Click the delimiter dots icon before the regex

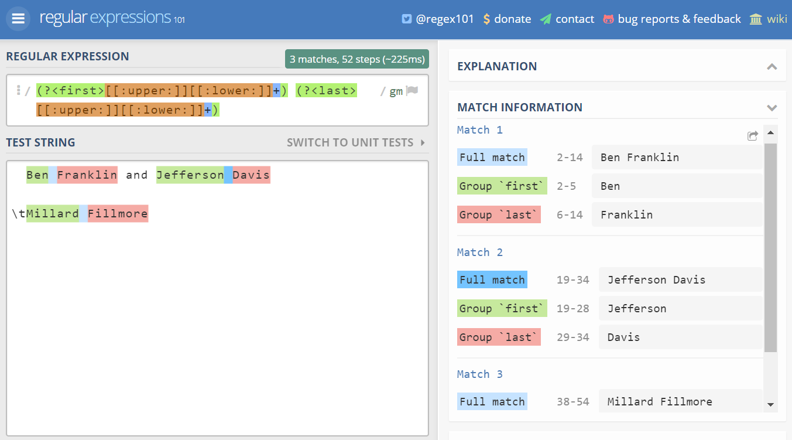19,91
